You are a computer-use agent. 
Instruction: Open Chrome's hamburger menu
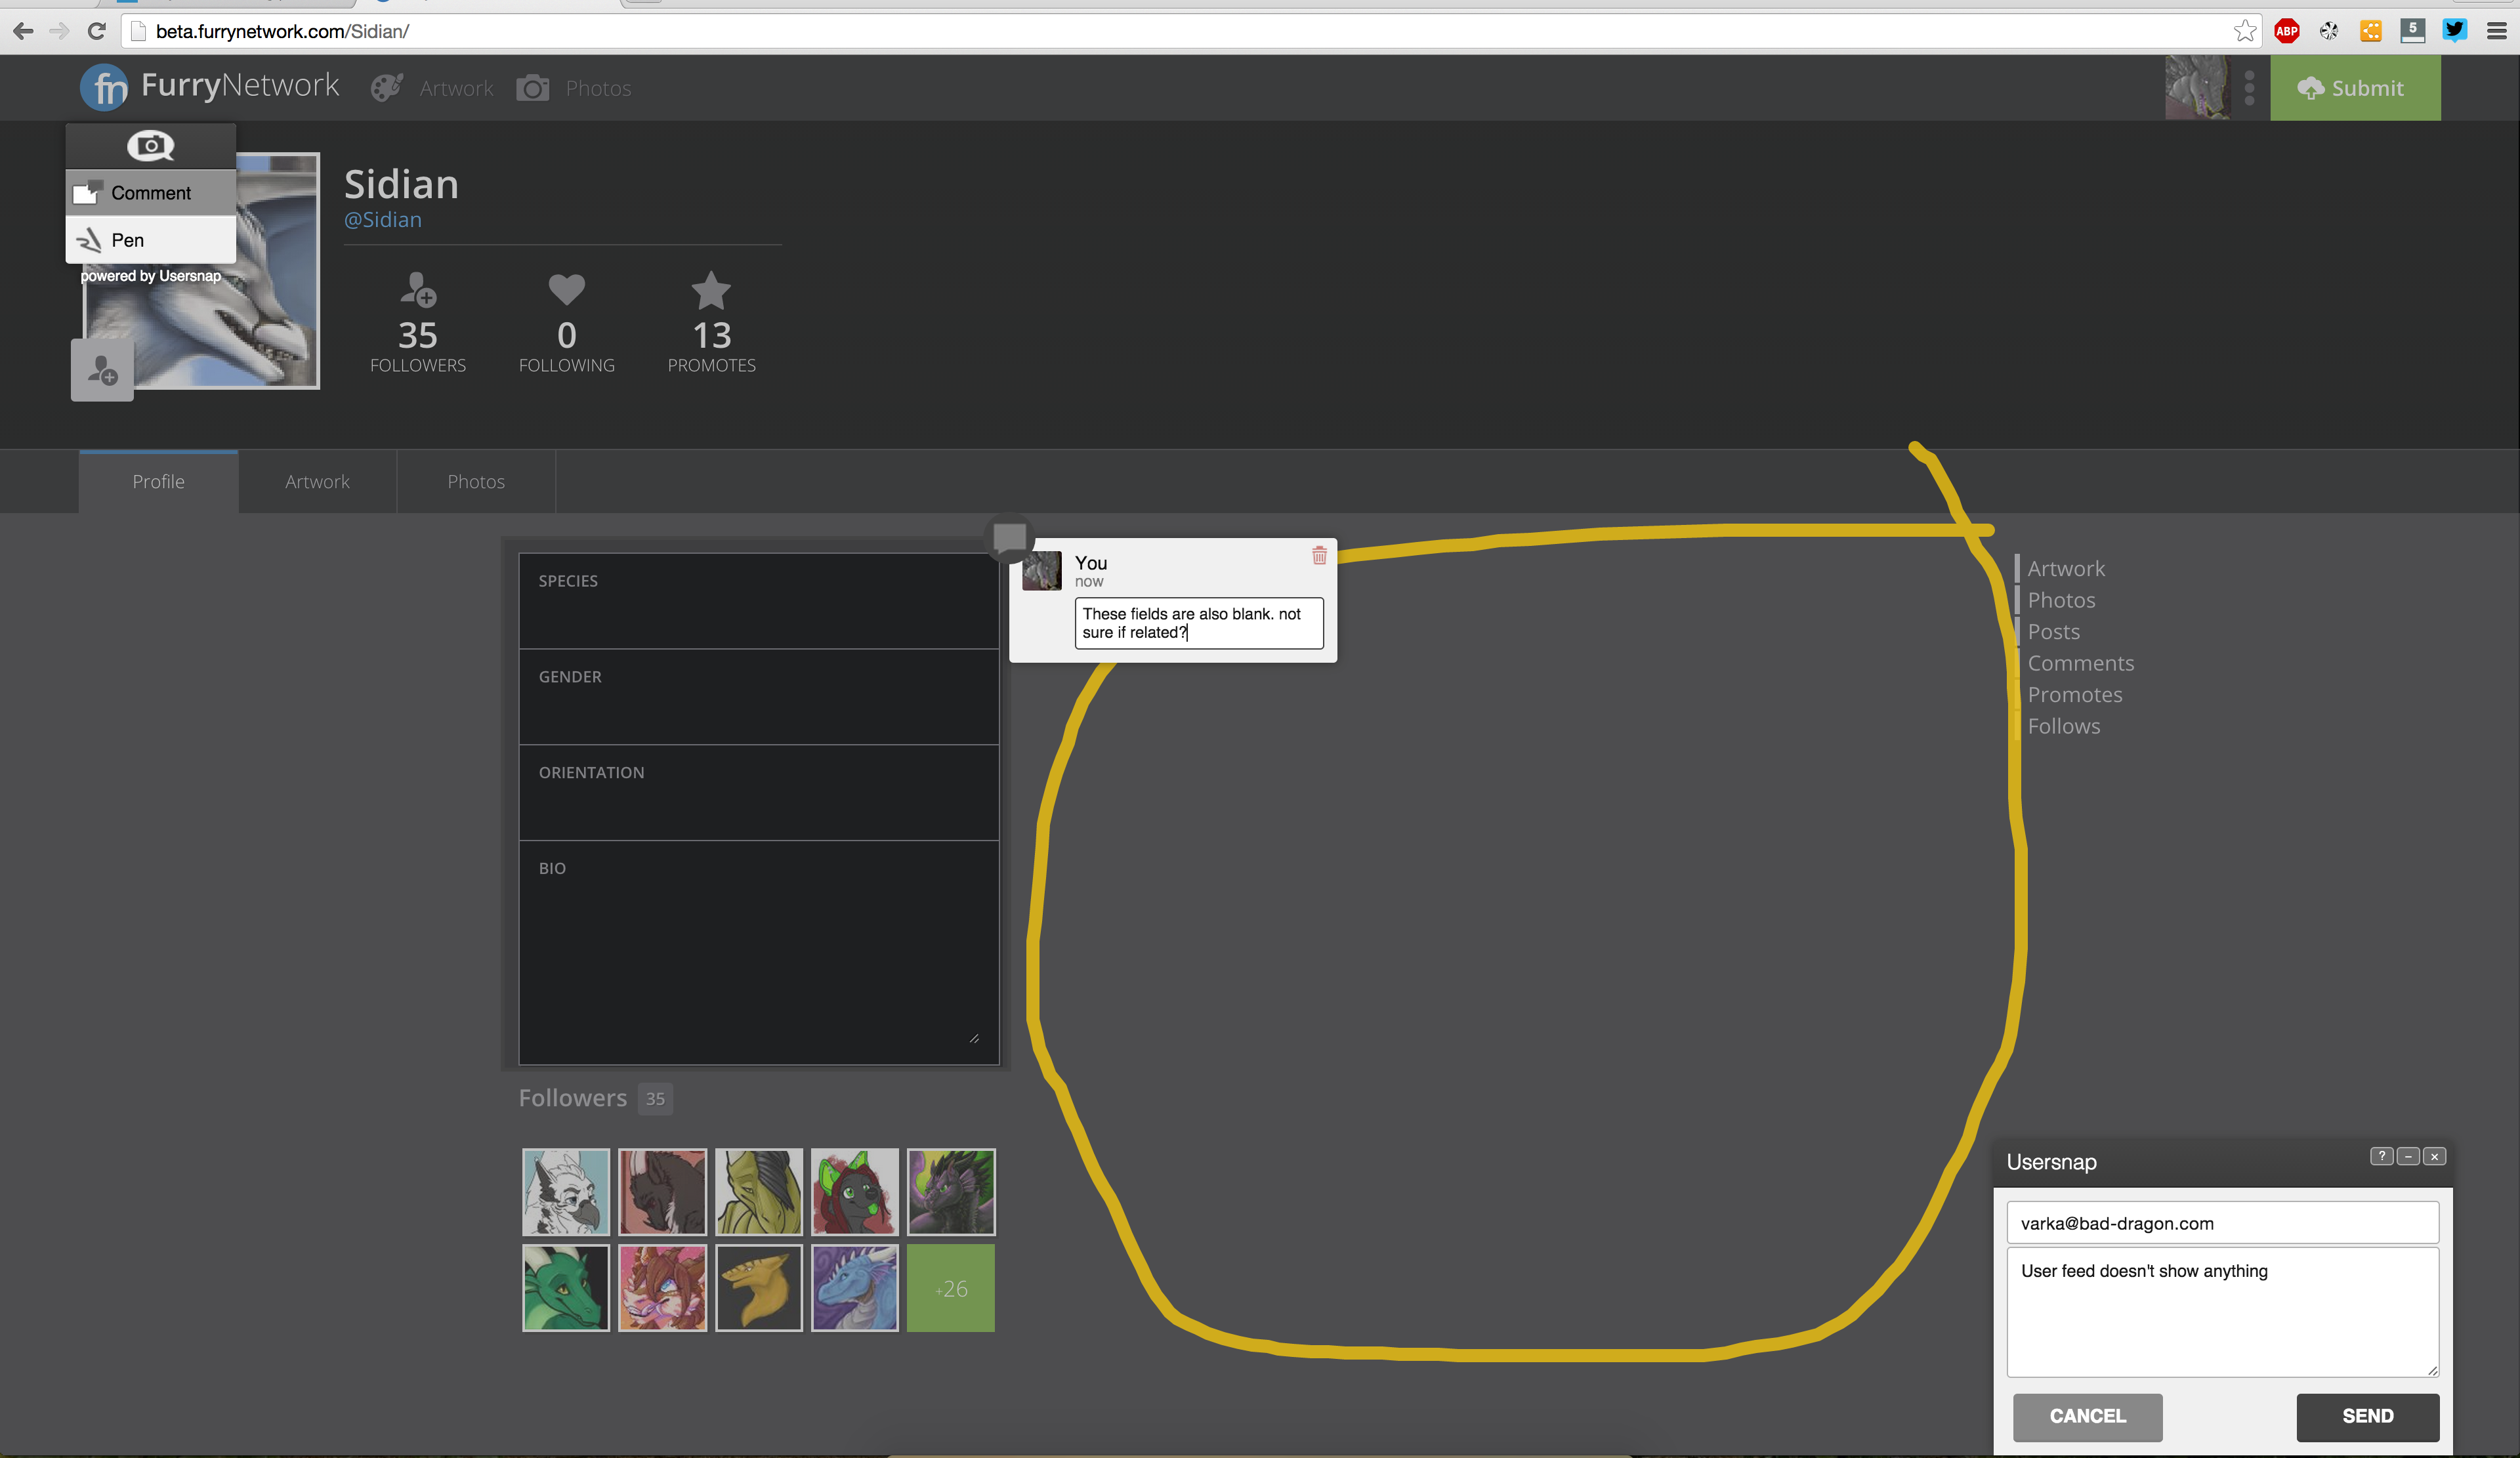pos(2496,31)
